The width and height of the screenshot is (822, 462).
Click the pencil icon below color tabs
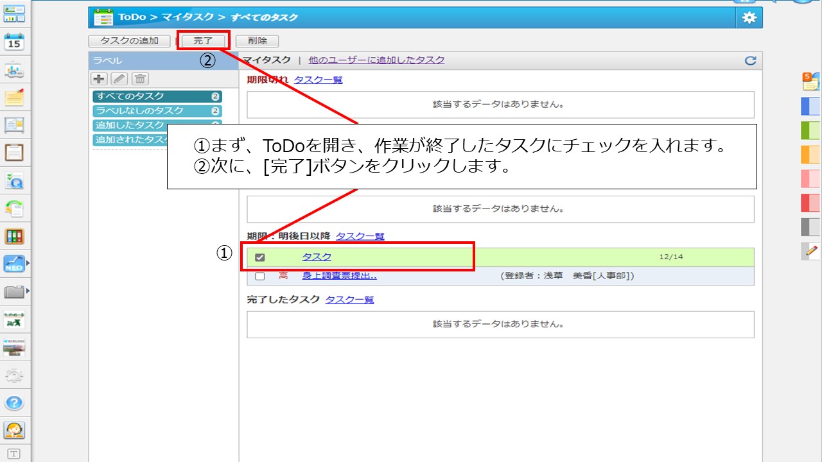(812, 250)
